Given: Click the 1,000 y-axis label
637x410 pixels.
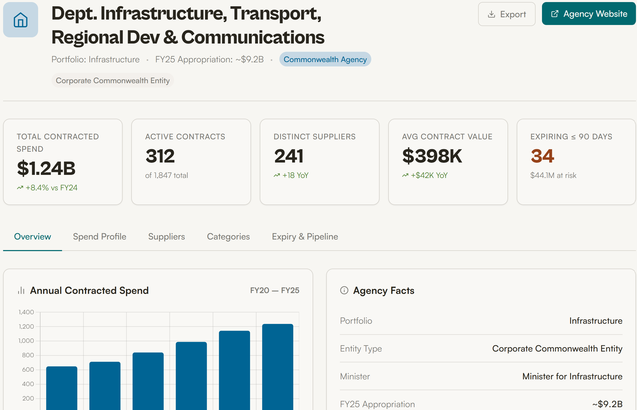Looking at the screenshot, I should [x=26, y=341].
